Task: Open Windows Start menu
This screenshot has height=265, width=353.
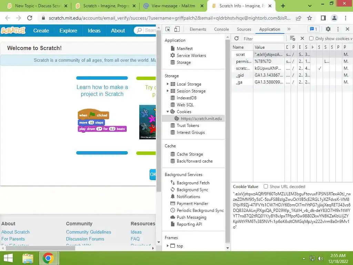Action: (8, 258)
